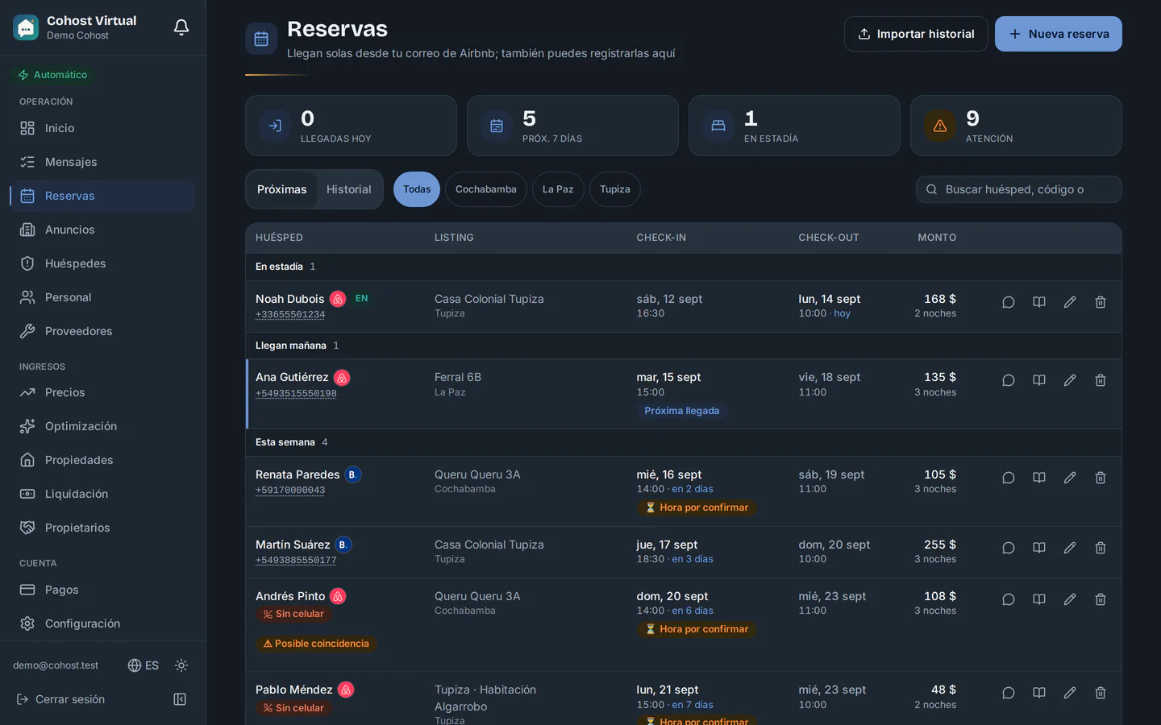Click Próx. 7 días stat card

[x=572, y=126]
